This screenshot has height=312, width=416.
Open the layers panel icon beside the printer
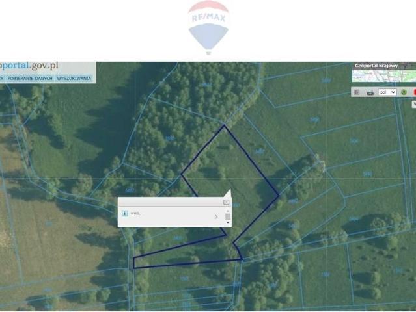pos(357,92)
